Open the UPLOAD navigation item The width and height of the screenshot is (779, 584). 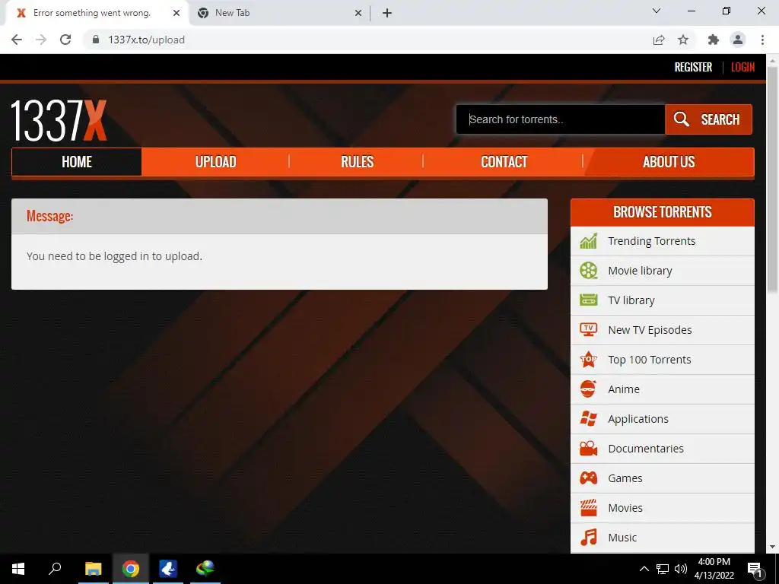click(215, 162)
